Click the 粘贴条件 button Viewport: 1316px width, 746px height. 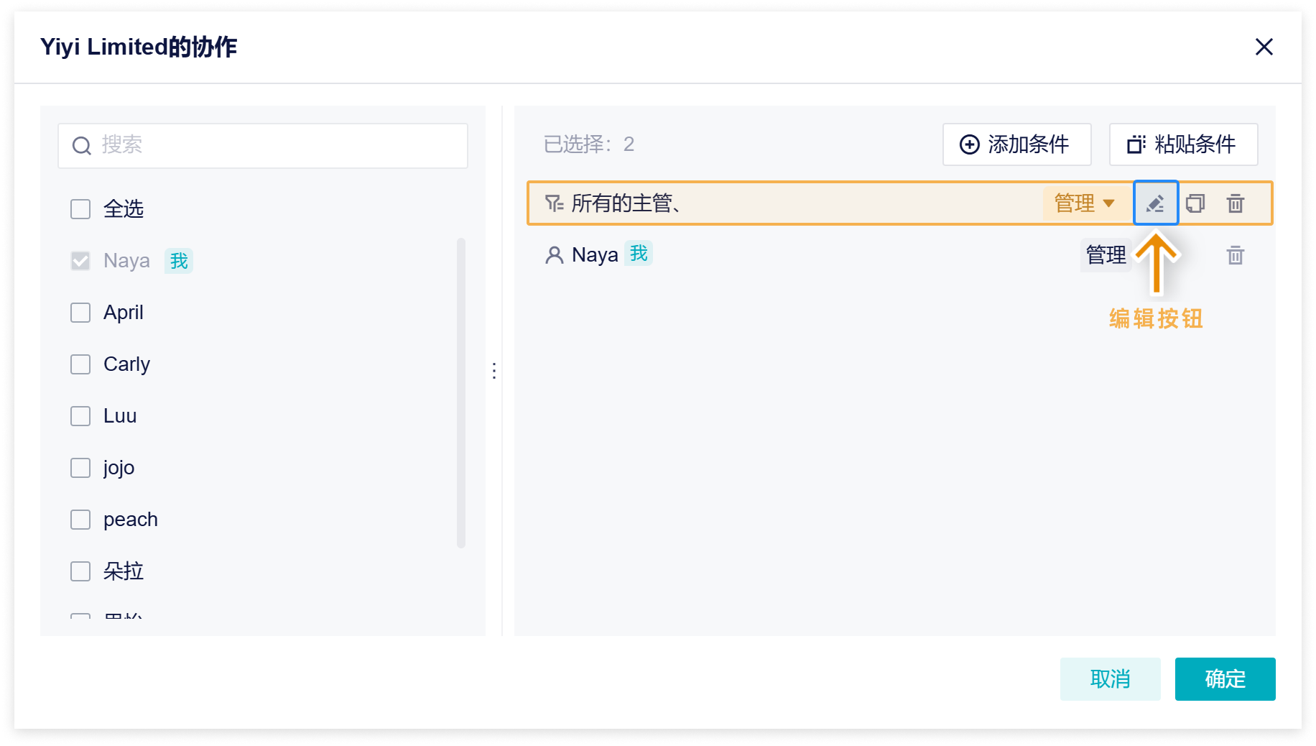1182,144
